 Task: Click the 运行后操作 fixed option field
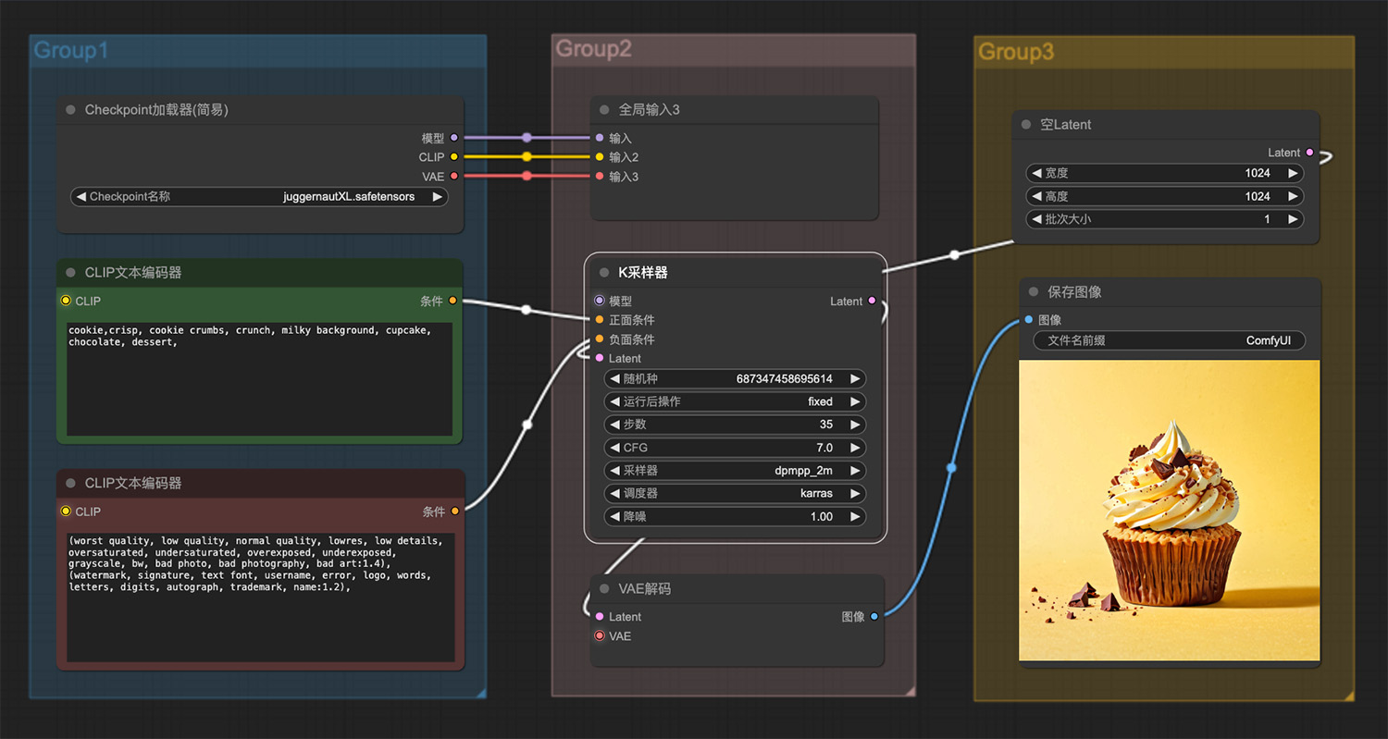tap(735, 401)
